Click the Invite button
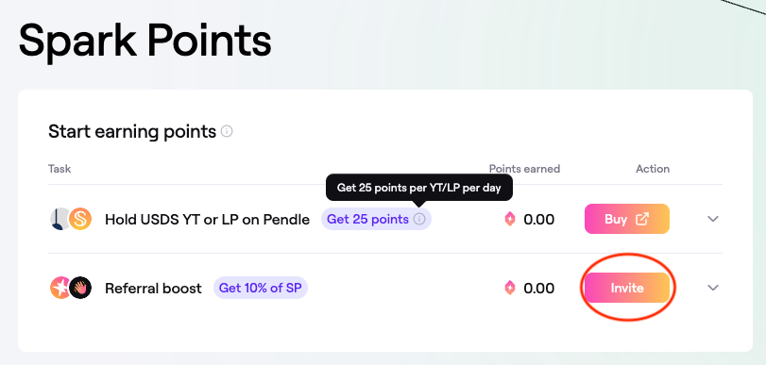 point(627,288)
